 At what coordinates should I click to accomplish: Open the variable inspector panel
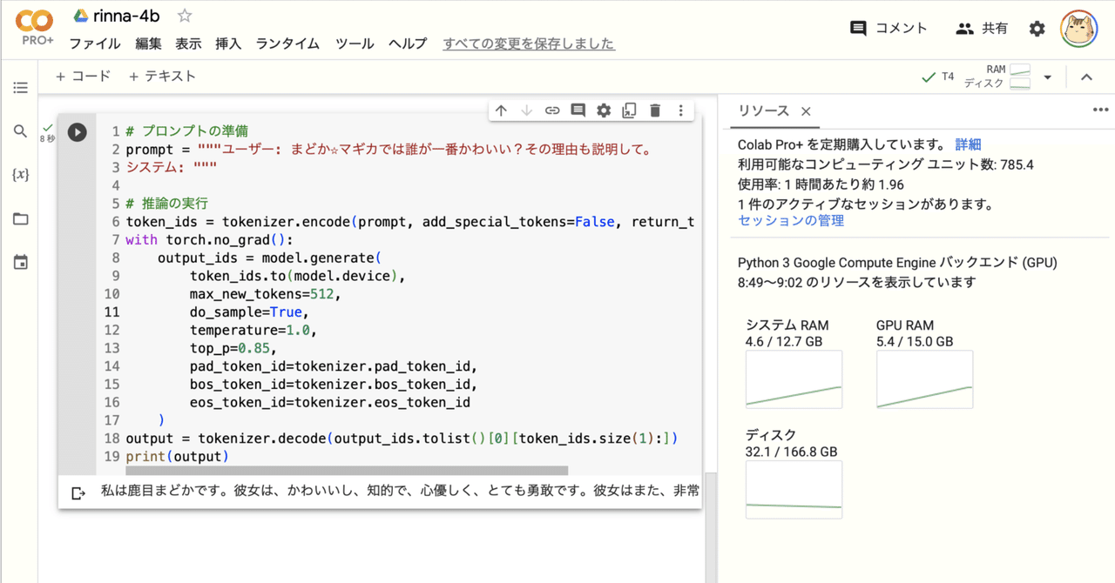(x=20, y=173)
